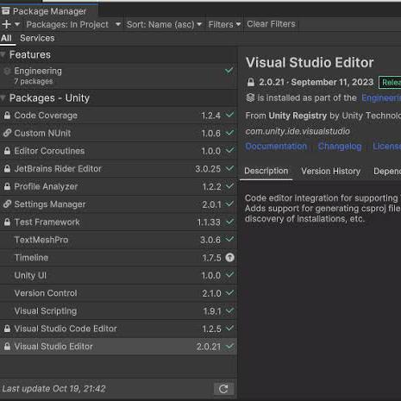This screenshot has height=401, width=401.
Task: Click the JetBrains Rider Editor installed checkmark
Action: (229, 168)
